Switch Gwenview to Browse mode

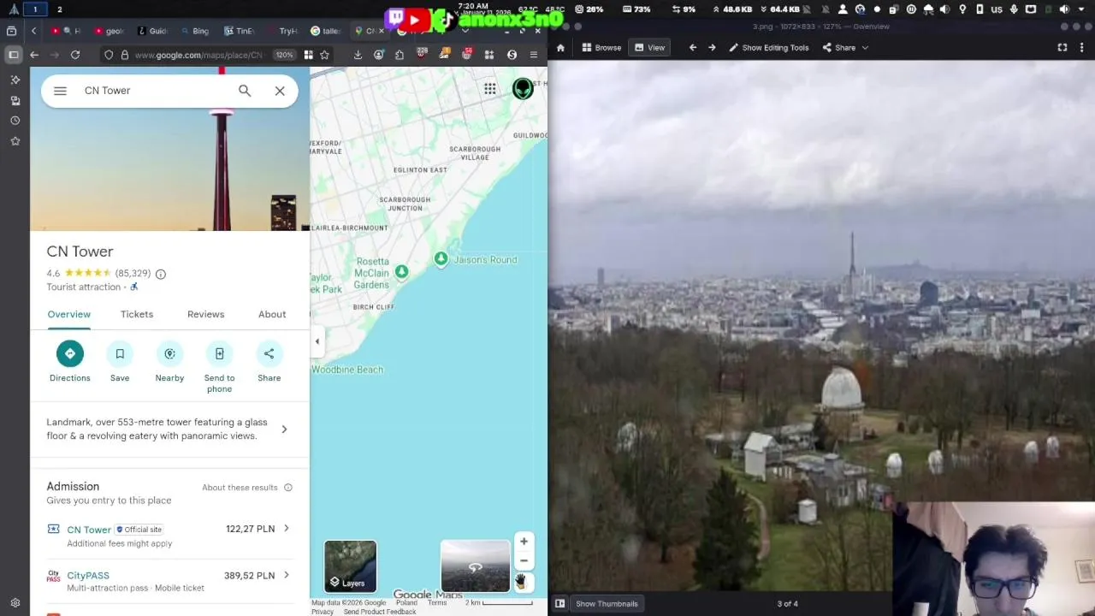click(602, 48)
